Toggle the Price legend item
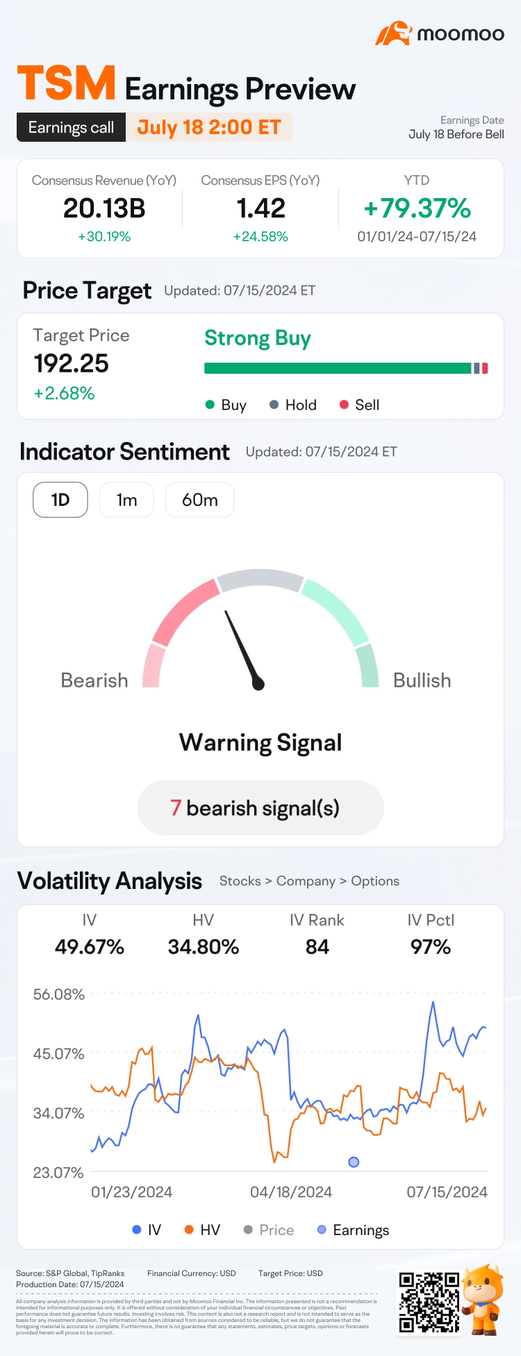 pos(269,1230)
